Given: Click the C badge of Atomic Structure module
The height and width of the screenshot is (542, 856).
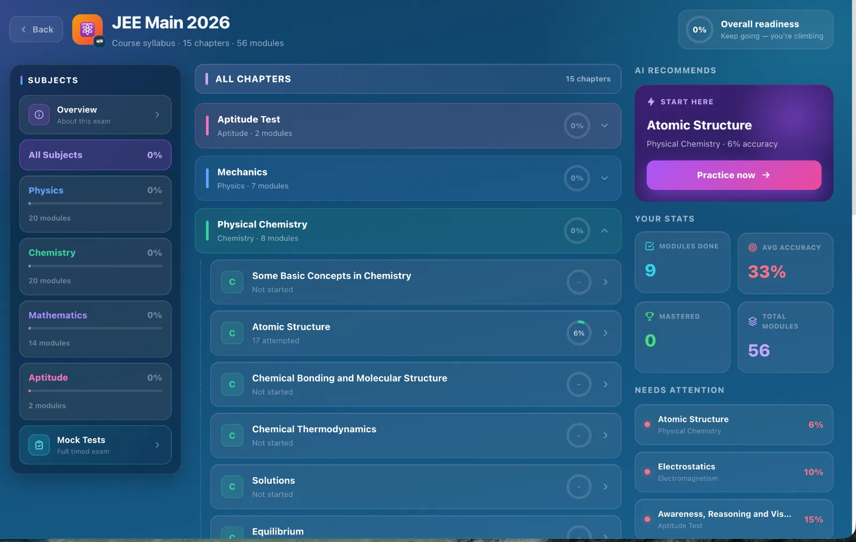Looking at the screenshot, I should click(x=232, y=333).
